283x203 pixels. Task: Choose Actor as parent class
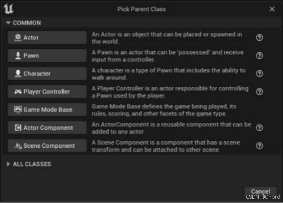(x=47, y=38)
